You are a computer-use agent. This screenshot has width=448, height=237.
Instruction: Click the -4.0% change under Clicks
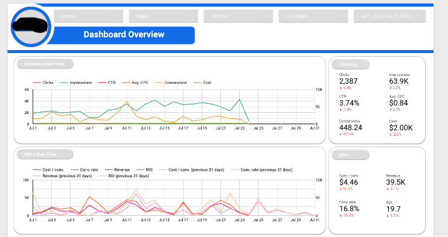point(345,88)
